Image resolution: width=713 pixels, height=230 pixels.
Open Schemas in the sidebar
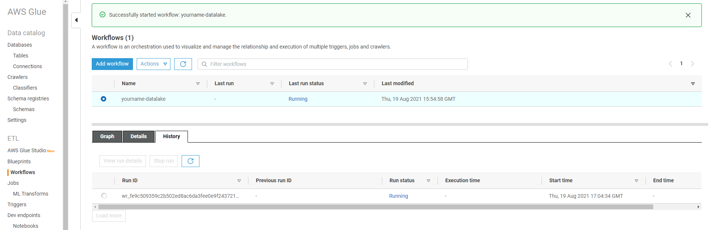coord(24,109)
